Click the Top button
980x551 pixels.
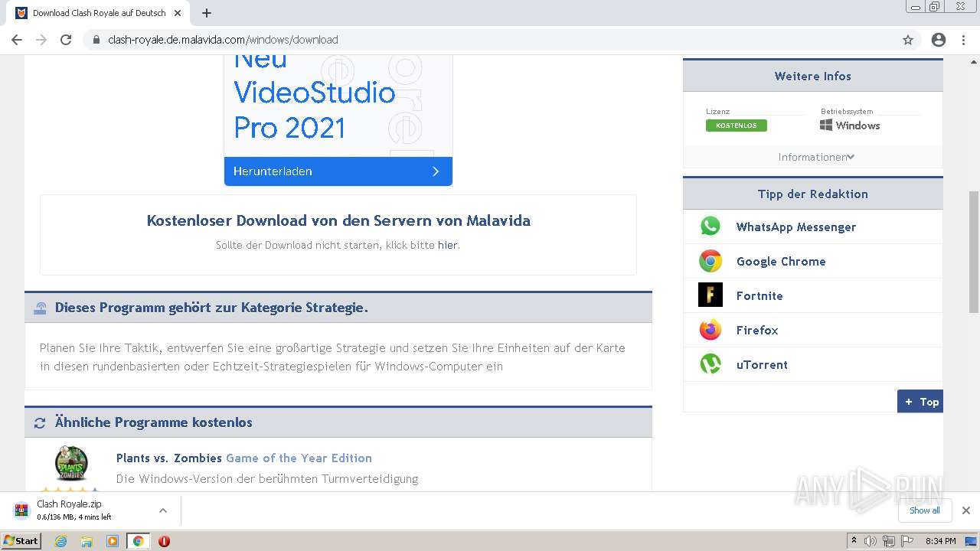[920, 402]
